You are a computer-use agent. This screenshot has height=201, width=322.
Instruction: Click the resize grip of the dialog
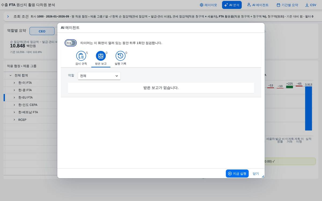pos(263,176)
